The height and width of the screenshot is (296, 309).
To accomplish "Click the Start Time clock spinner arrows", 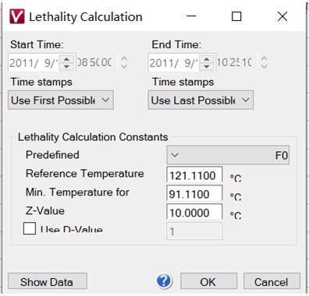I will coord(124,62).
